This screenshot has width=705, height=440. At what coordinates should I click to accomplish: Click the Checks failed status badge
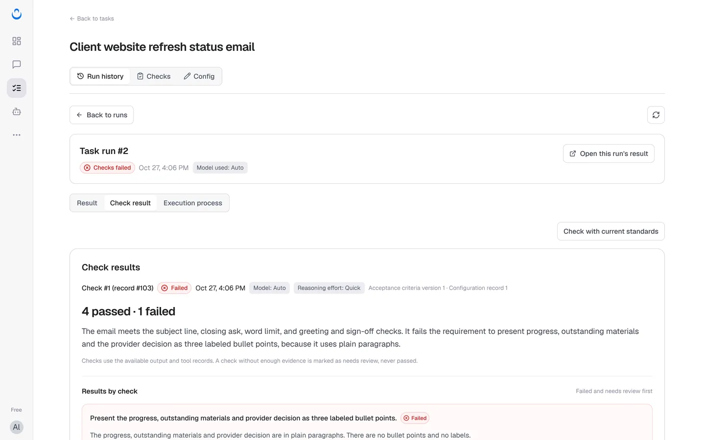pyautogui.click(x=107, y=168)
